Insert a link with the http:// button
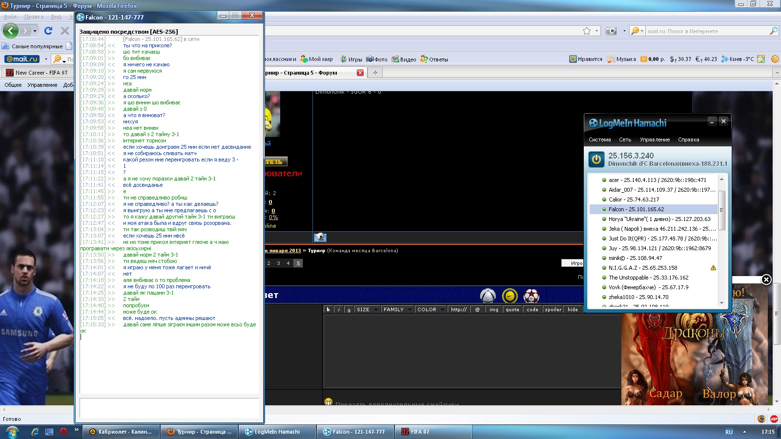Image resolution: width=781 pixels, height=439 pixels. click(x=459, y=309)
